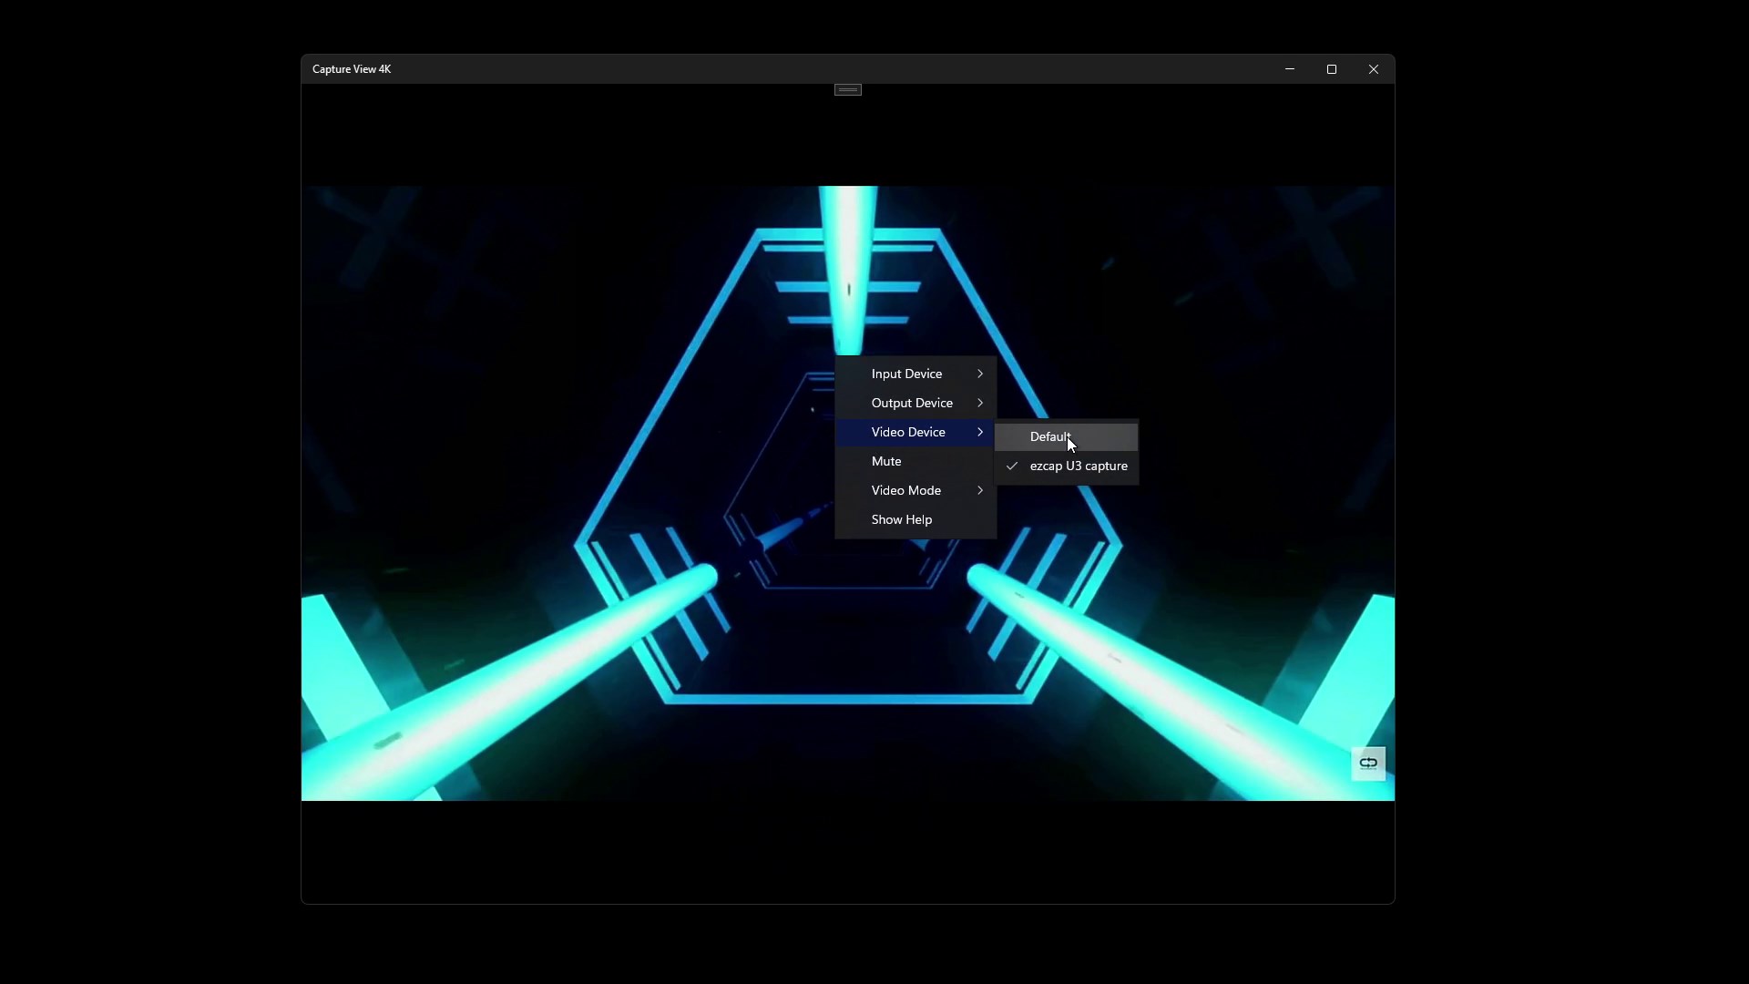Choose Default as the video device
Screen dimensions: 1749x984
1049,437
